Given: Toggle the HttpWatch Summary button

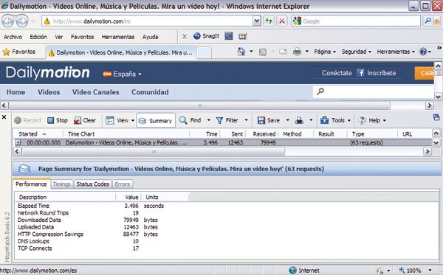Looking at the screenshot, I should 156,121.
